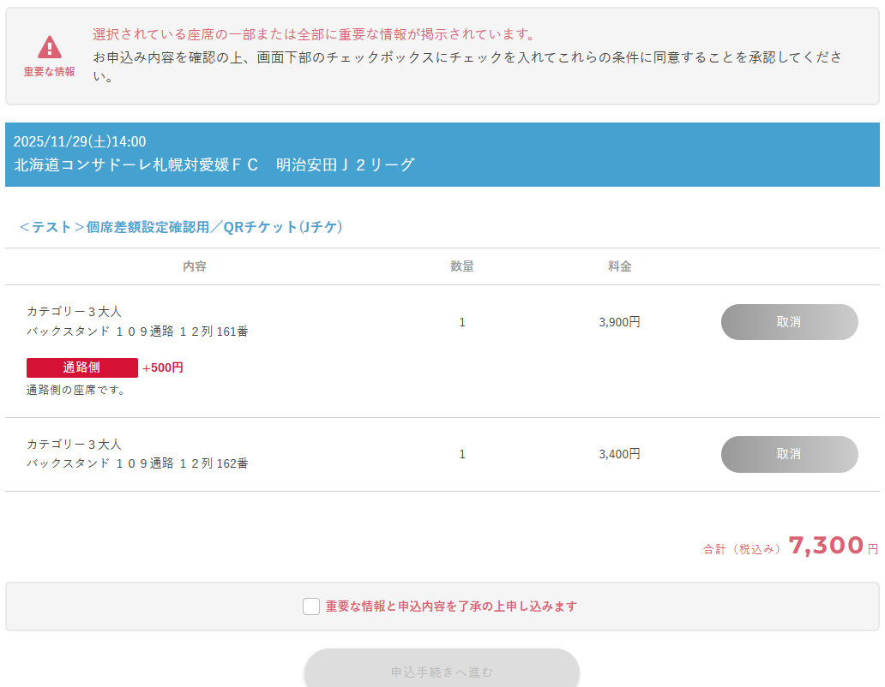Click the 数量 column header

[462, 266]
